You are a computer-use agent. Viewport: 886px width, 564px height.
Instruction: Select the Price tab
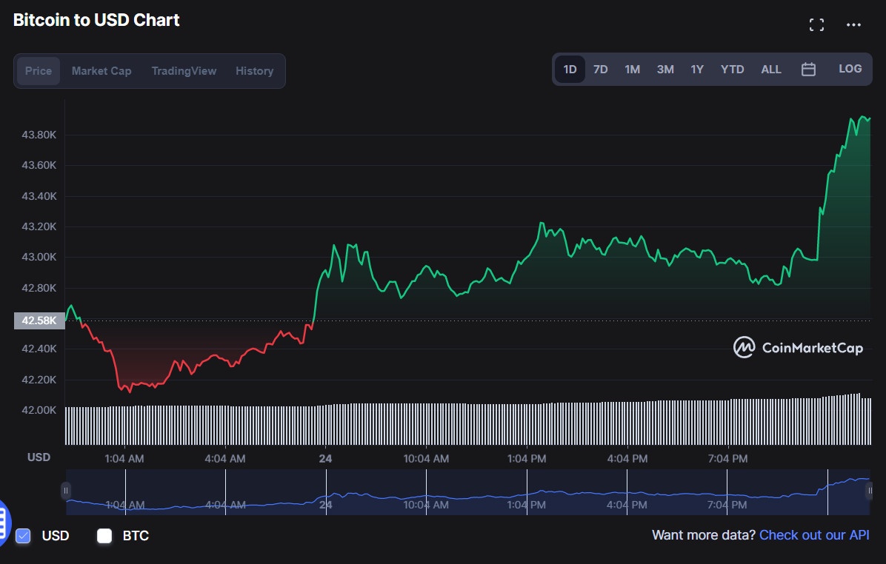pyautogui.click(x=39, y=71)
